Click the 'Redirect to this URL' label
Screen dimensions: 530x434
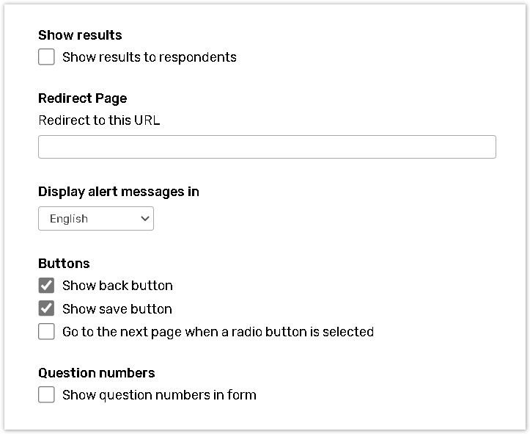click(x=99, y=120)
